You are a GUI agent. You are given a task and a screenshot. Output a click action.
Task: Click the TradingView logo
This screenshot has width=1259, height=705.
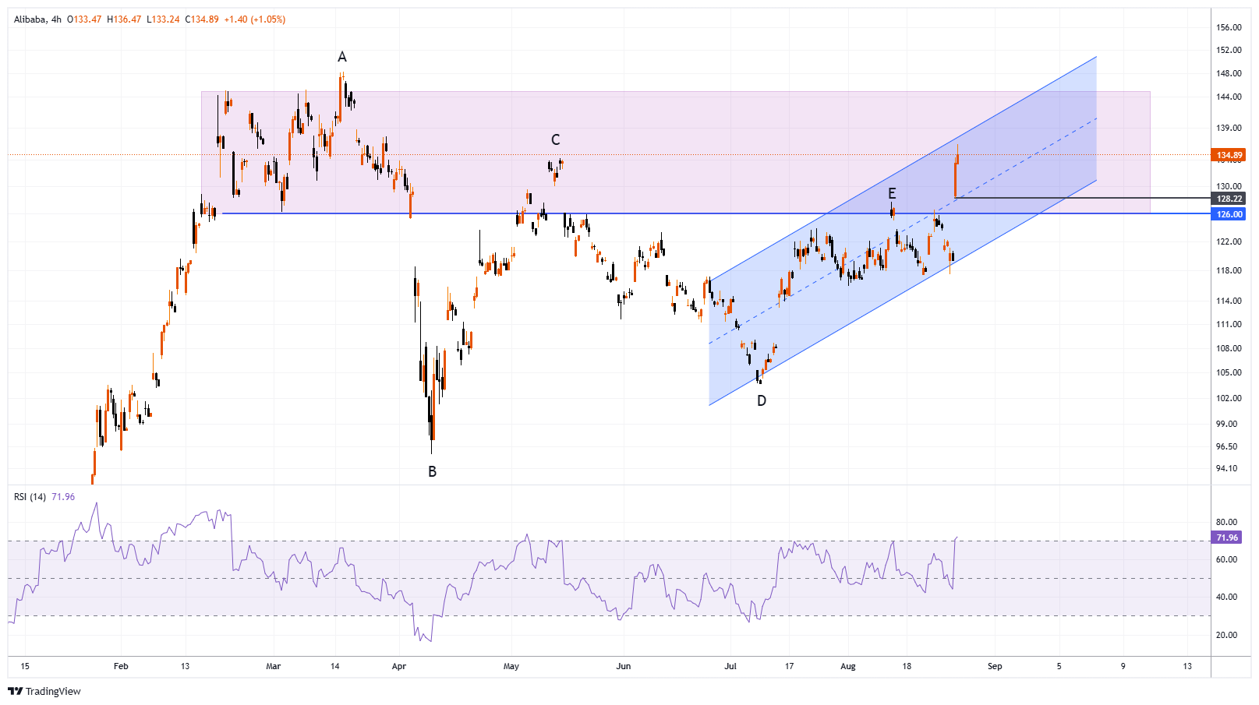44,691
